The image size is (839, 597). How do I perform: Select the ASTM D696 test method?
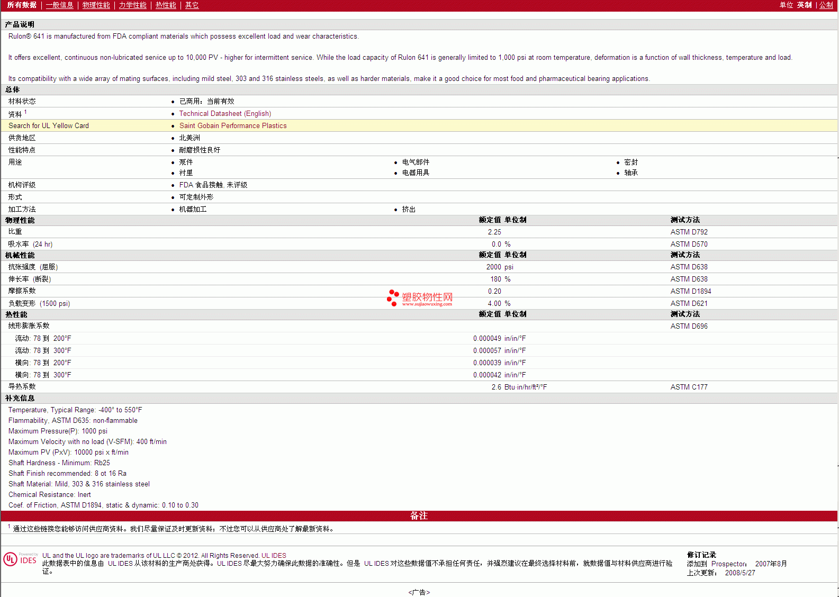pos(689,326)
